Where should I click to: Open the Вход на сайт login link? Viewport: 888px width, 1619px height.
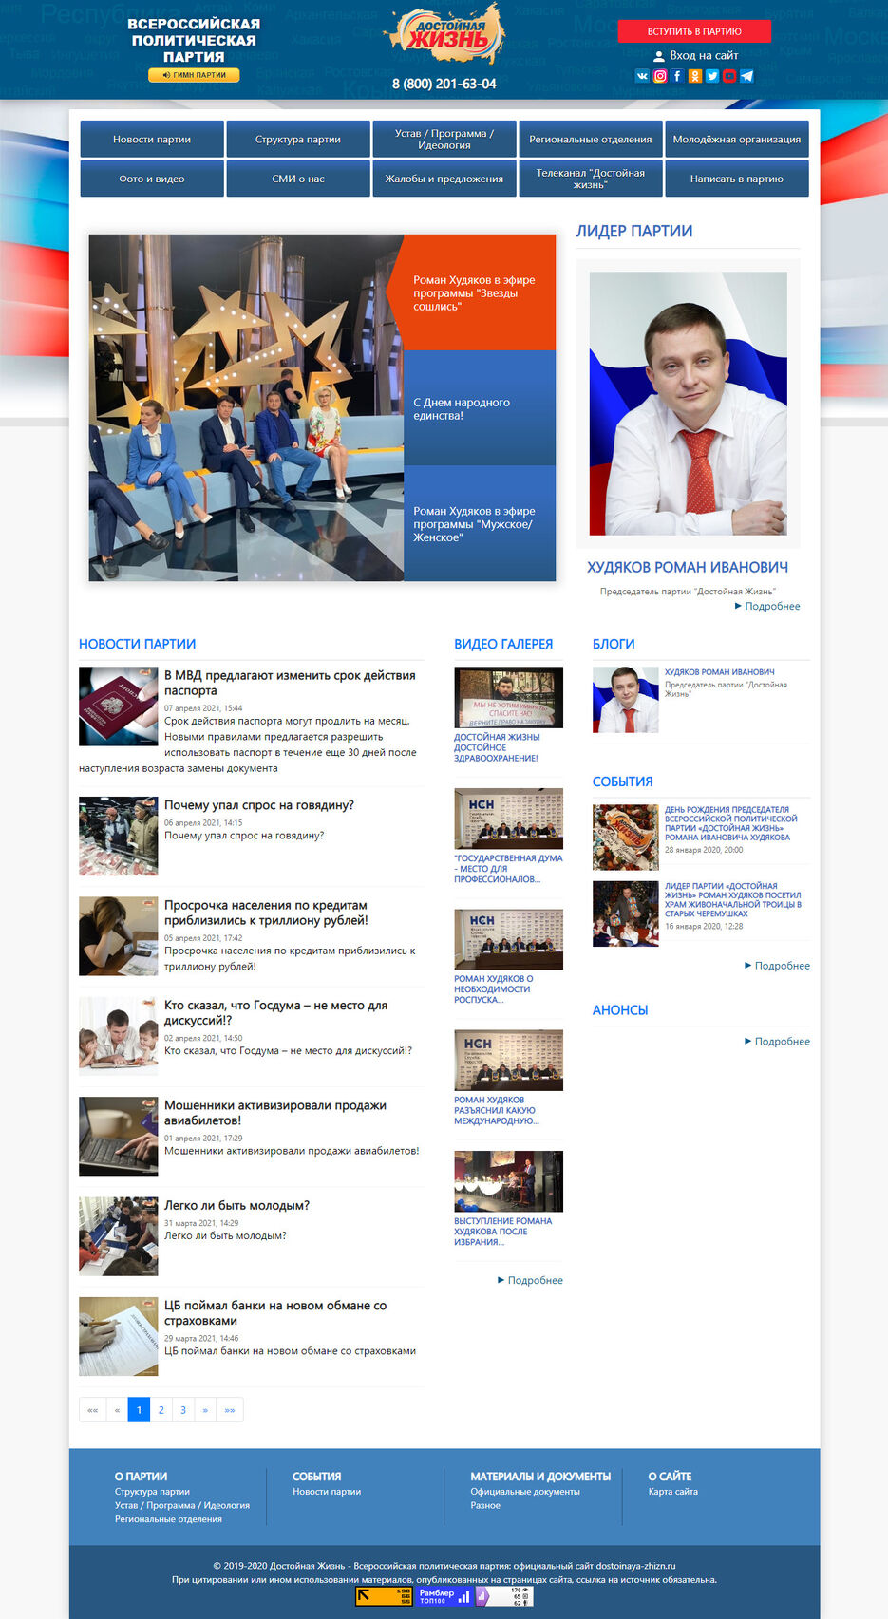[704, 56]
